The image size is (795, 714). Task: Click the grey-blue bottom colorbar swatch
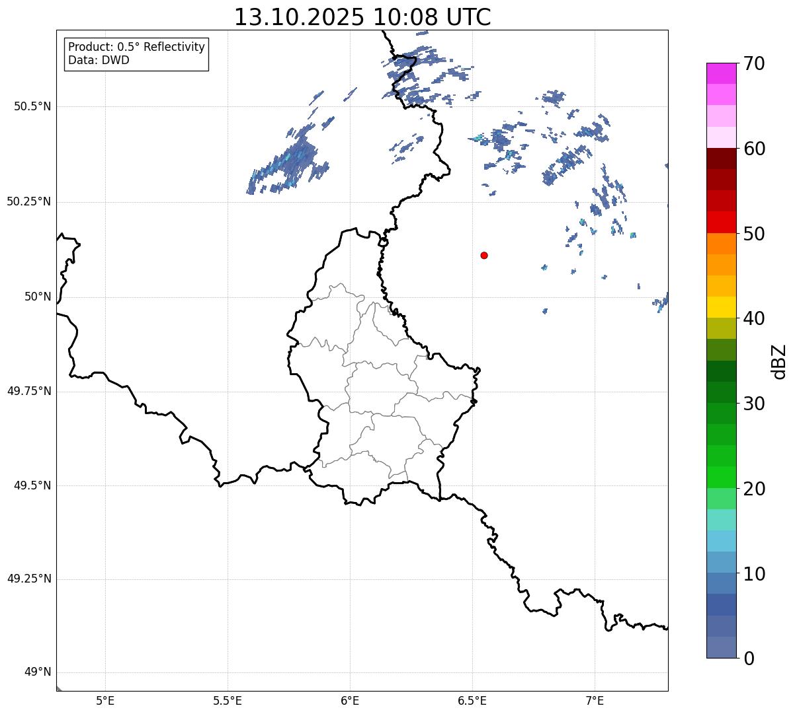(722, 647)
